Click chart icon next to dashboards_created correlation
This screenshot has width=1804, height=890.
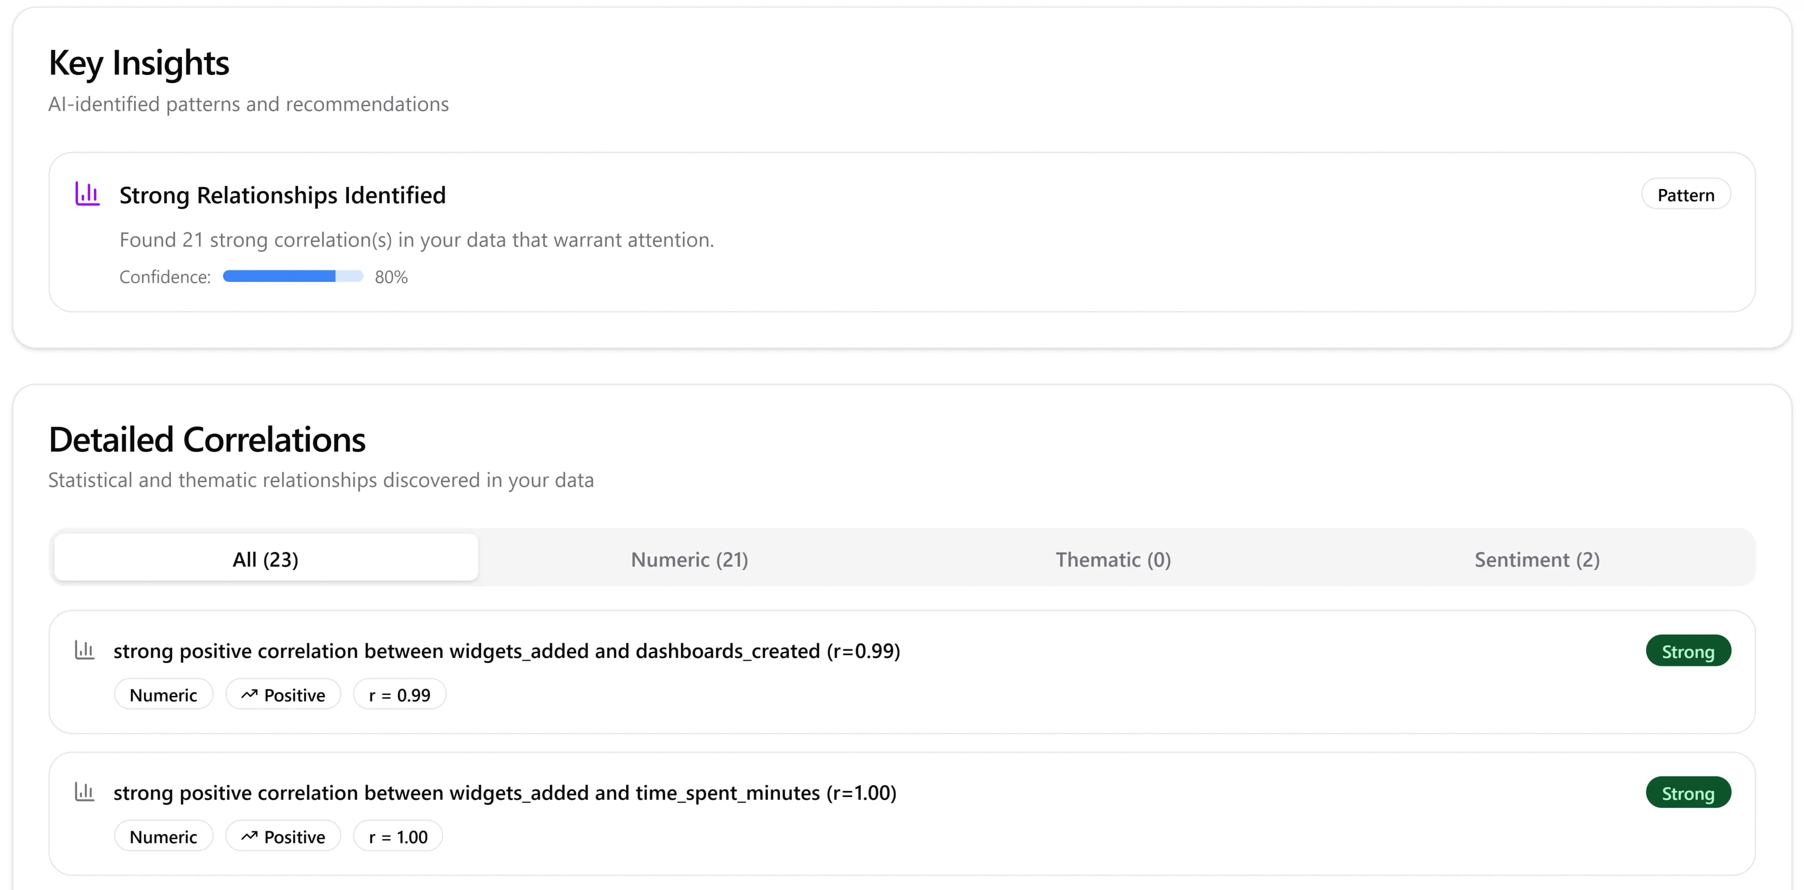click(85, 650)
